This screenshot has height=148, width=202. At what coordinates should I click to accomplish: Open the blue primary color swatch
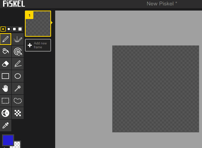click(8, 140)
